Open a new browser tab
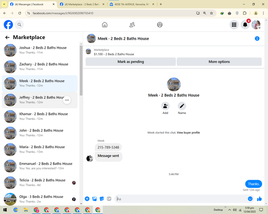This screenshot has width=268, height=214. [x=161, y=4]
